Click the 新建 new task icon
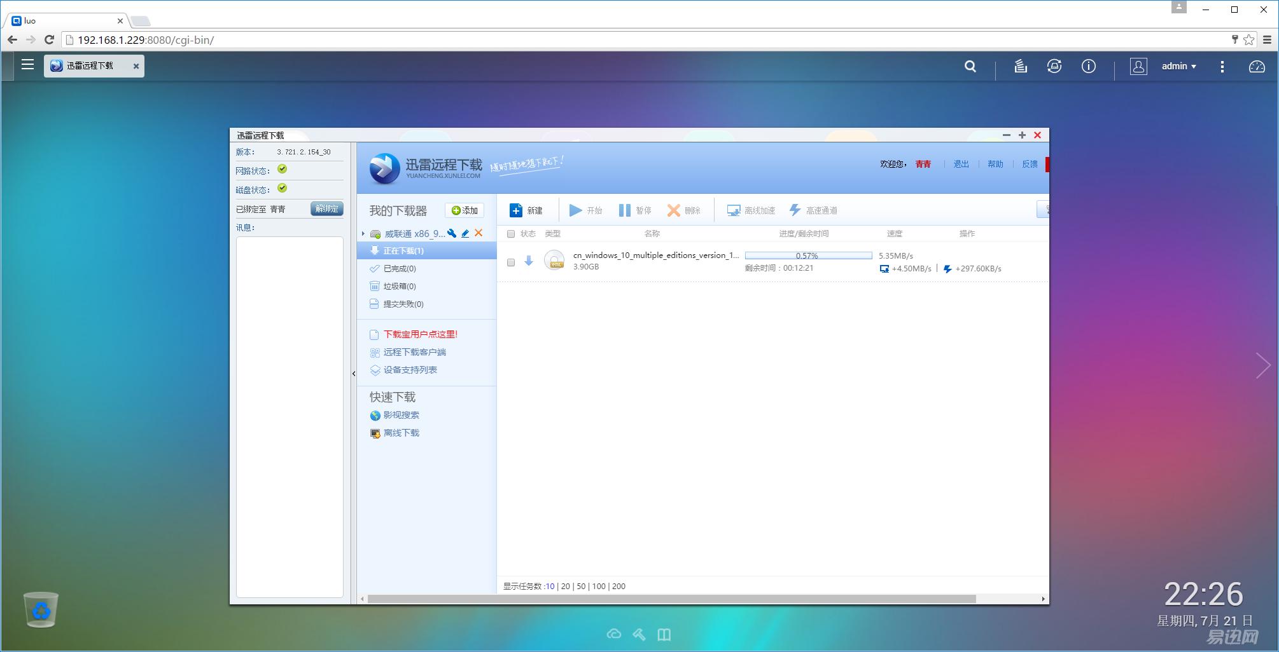Image resolution: width=1279 pixels, height=652 pixels. tap(516, 210)
